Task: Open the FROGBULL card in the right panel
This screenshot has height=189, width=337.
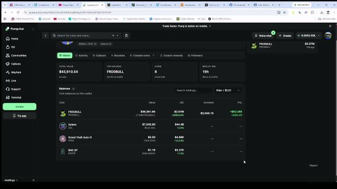Action: coord(283,46)
